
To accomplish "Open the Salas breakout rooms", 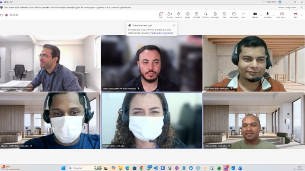I will tap(224, 15).
